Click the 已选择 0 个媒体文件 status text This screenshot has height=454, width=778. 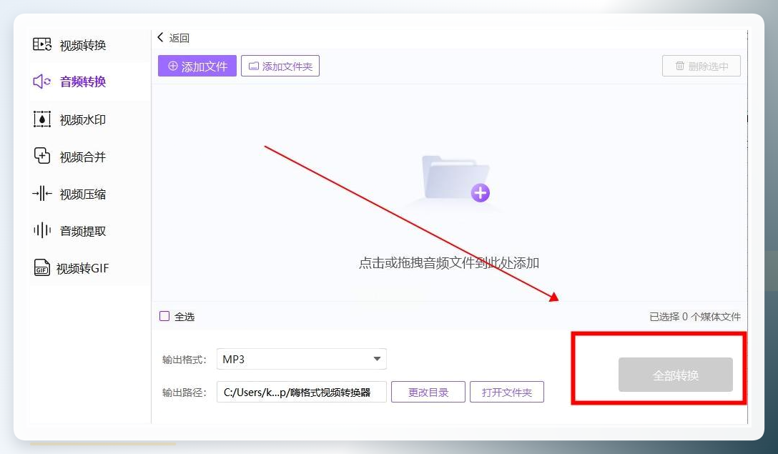[694, 317]
